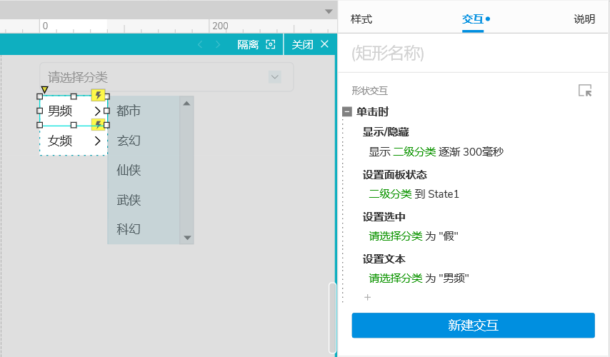Click the lower lightning interaction badge below 男频
Image resolution: width=610 pixels, height=357 pixels.
(98, 124)
